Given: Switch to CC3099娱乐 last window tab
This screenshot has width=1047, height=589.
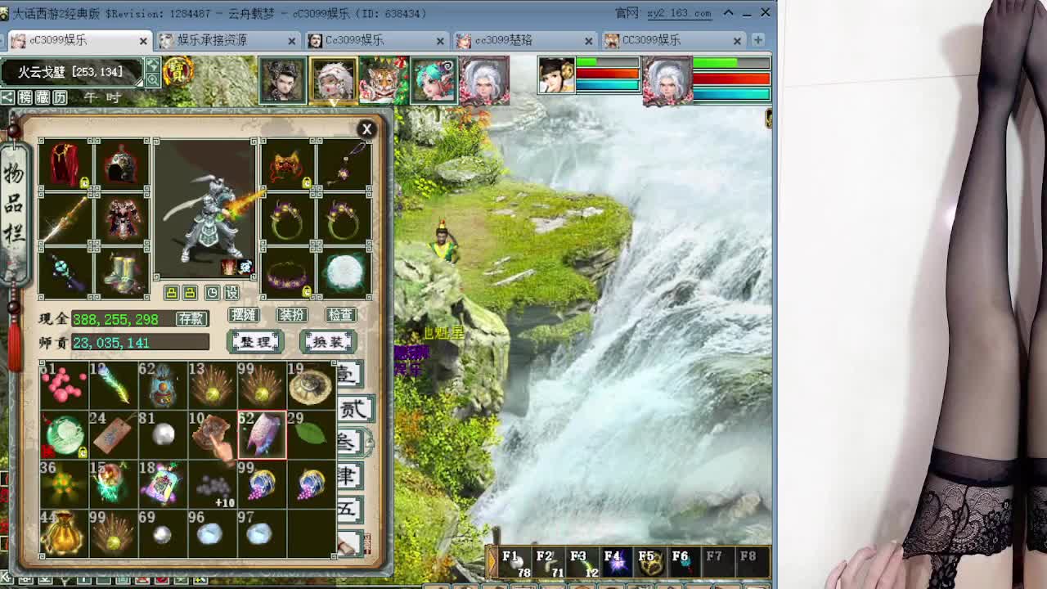Looking at the screenshot, I should (673, 39).
